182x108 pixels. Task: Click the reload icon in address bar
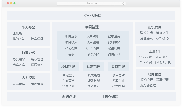[x=123, y=4]
